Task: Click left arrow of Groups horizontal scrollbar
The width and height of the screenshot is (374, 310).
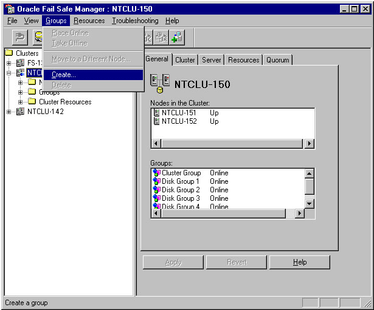Action: click(x=156, y=213)
